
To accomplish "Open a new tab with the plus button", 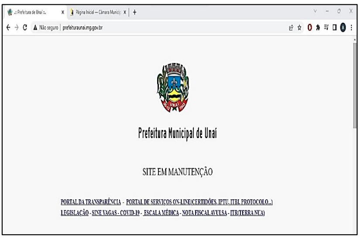I will (134, 12).
